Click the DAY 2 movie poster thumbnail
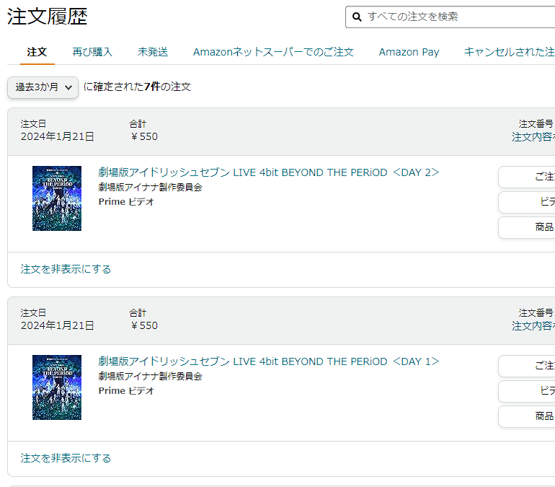Screen dimensions: 555x487 pyautogui.click(x=57, y=198)
